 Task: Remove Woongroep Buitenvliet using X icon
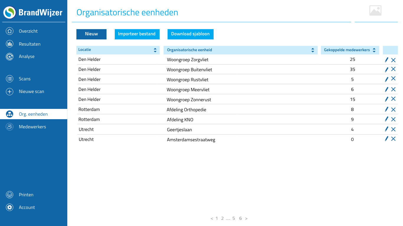393,69
